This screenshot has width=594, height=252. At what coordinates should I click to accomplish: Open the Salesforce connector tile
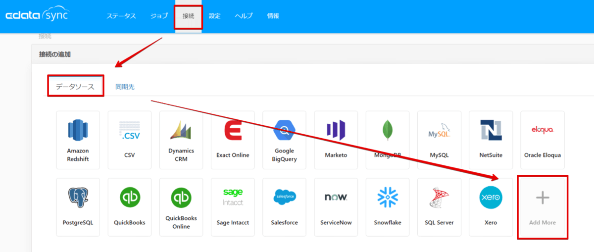[x=284, y=207]
